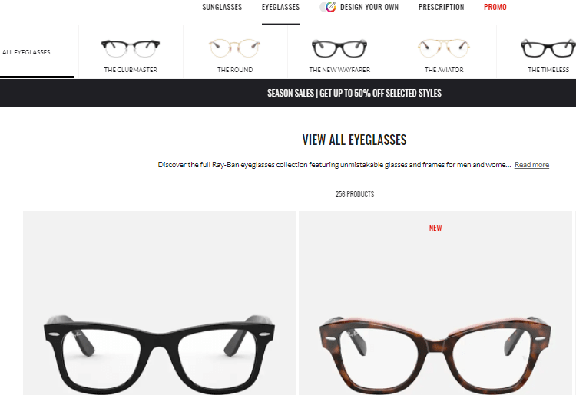Click the Season Sales banner
Image resolution: width=576 pixels, height=395 pixels.
[x=354, y=93]
